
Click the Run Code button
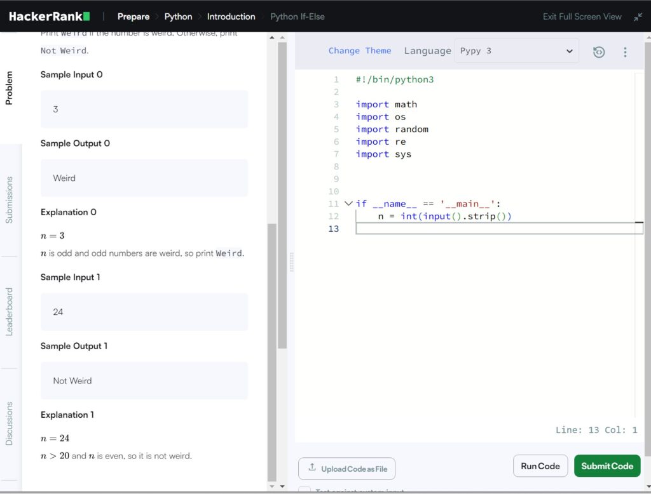[x=540, y=466]
